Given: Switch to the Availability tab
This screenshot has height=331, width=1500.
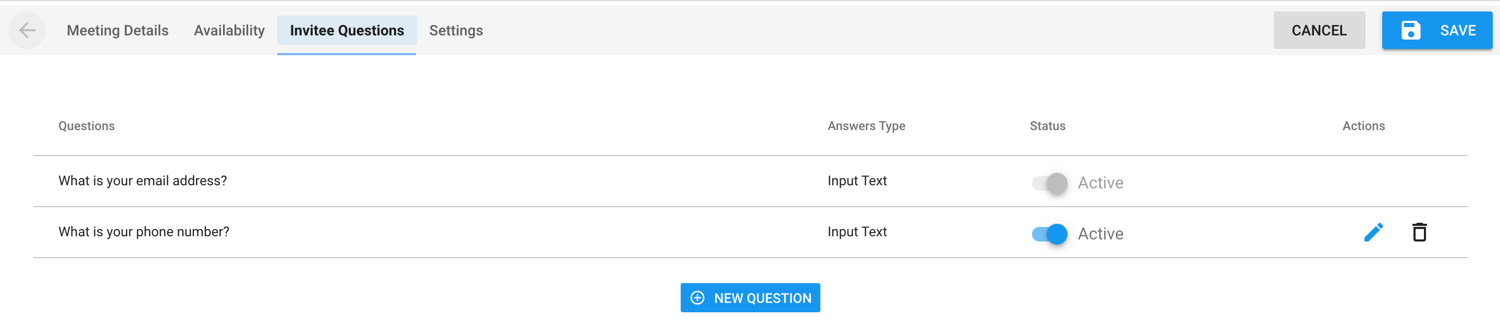Looking at the screenshot, I should coord(229,30).
